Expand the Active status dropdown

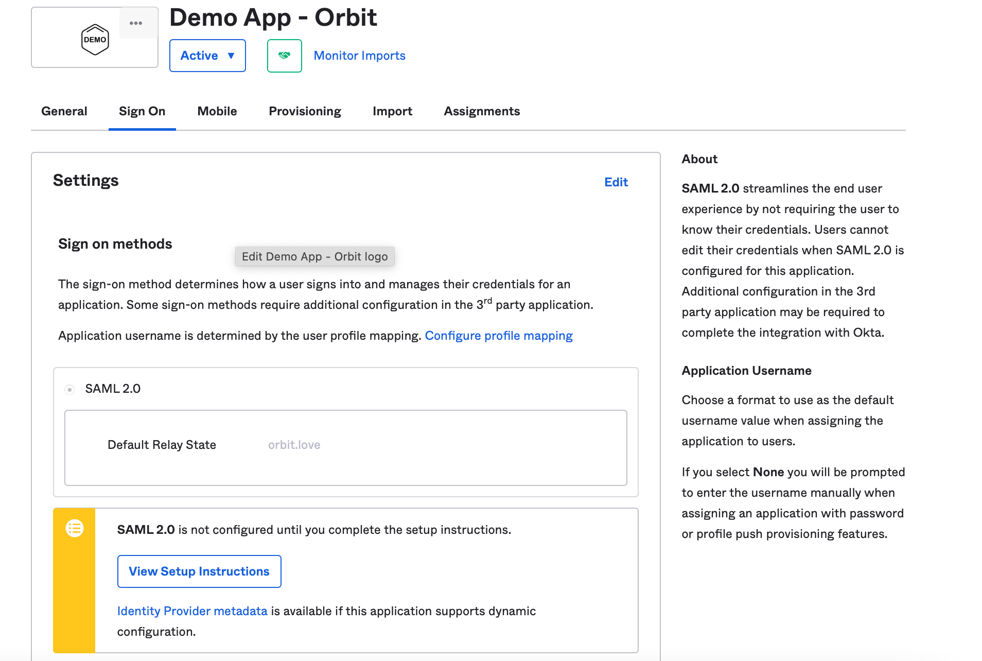[207, 56]
